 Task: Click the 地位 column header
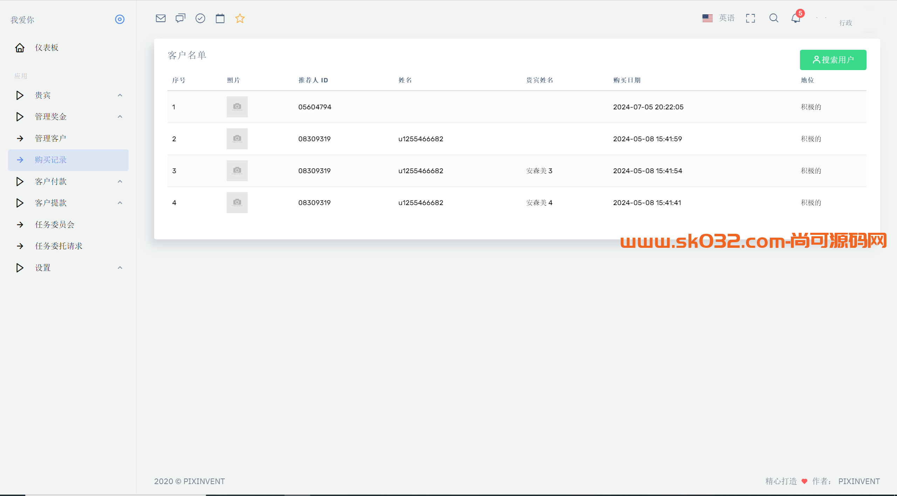(x=807, y=80)
